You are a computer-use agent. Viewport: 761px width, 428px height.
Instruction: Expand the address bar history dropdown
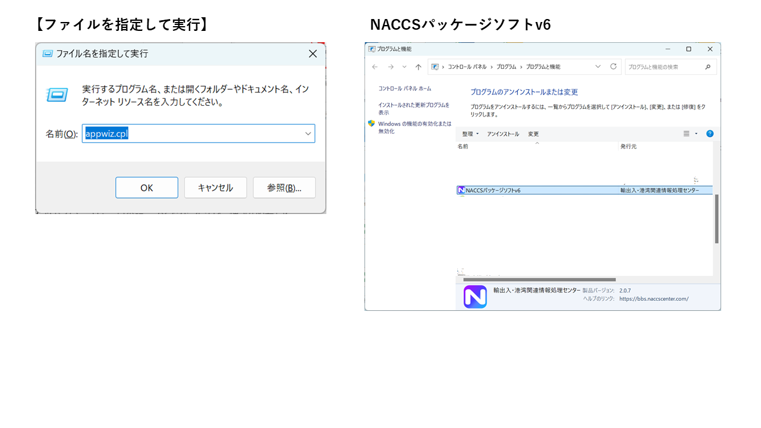(x=598, y=67)
